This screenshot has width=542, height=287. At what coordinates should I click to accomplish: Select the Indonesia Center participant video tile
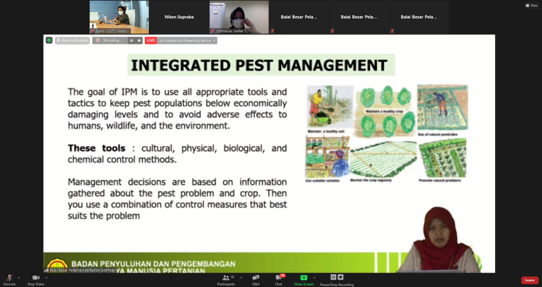tap(239, 17)
